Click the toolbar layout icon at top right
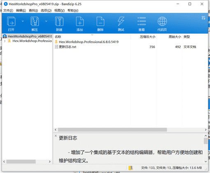The height and width of the screenshot is (173, 210). point(203,18)
